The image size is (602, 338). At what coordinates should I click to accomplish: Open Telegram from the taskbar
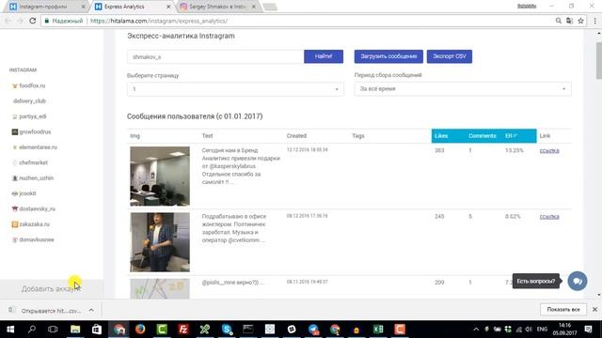tap(313, 330)
